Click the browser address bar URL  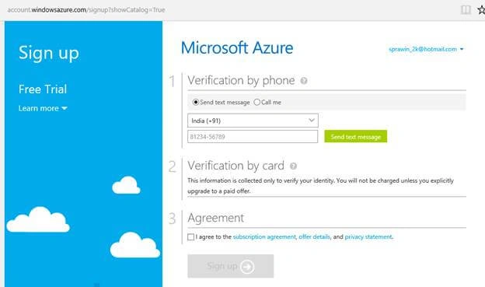pyautogui.click(x=86, y=10)
